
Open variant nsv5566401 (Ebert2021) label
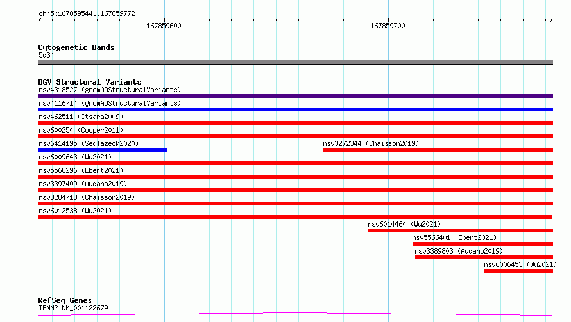click(x=454, y=237)
